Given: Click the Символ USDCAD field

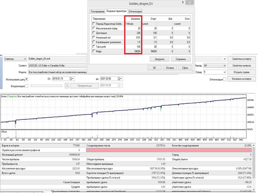Looking at the screenshot, I should pos(57,66).
